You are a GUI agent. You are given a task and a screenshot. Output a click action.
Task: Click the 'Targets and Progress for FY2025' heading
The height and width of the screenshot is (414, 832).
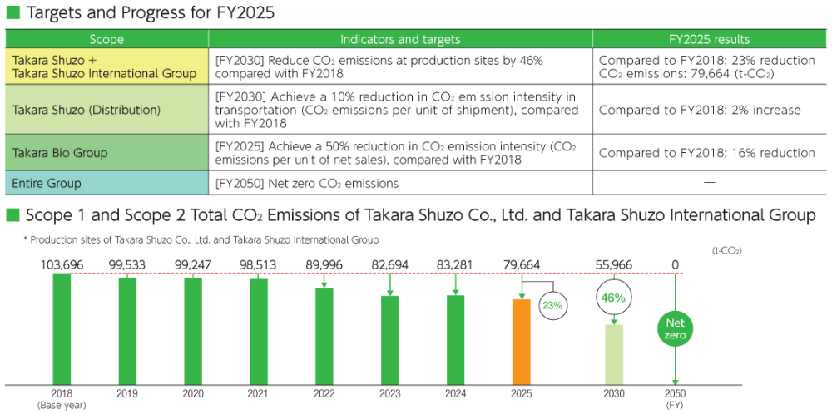click(x=150, y=14)
